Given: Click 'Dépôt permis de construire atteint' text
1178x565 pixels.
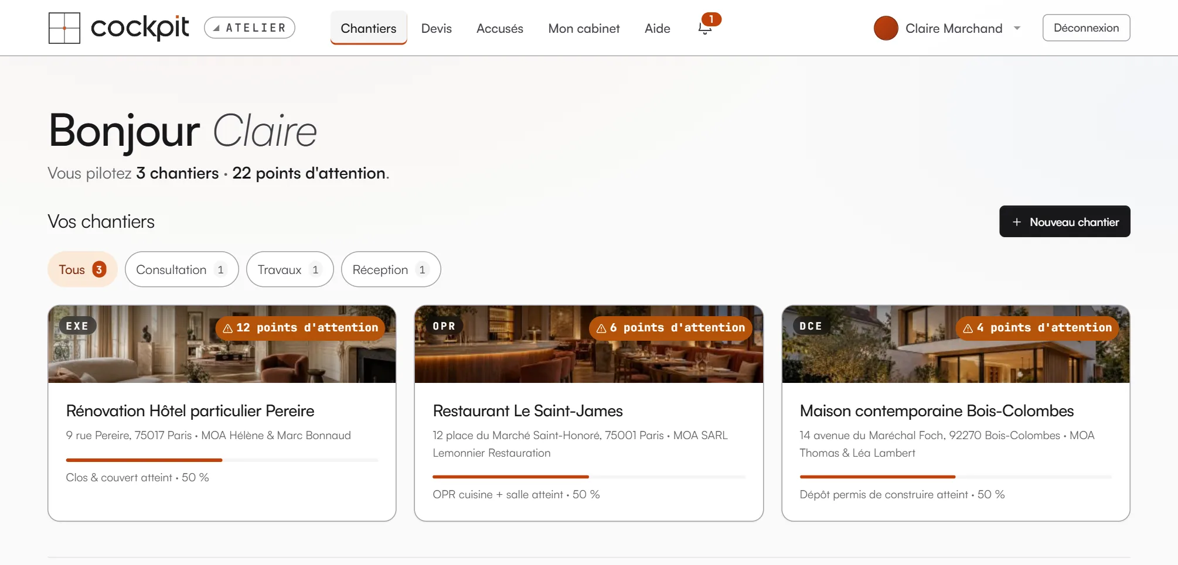Looking at the screenshot, I should point(884,495).
